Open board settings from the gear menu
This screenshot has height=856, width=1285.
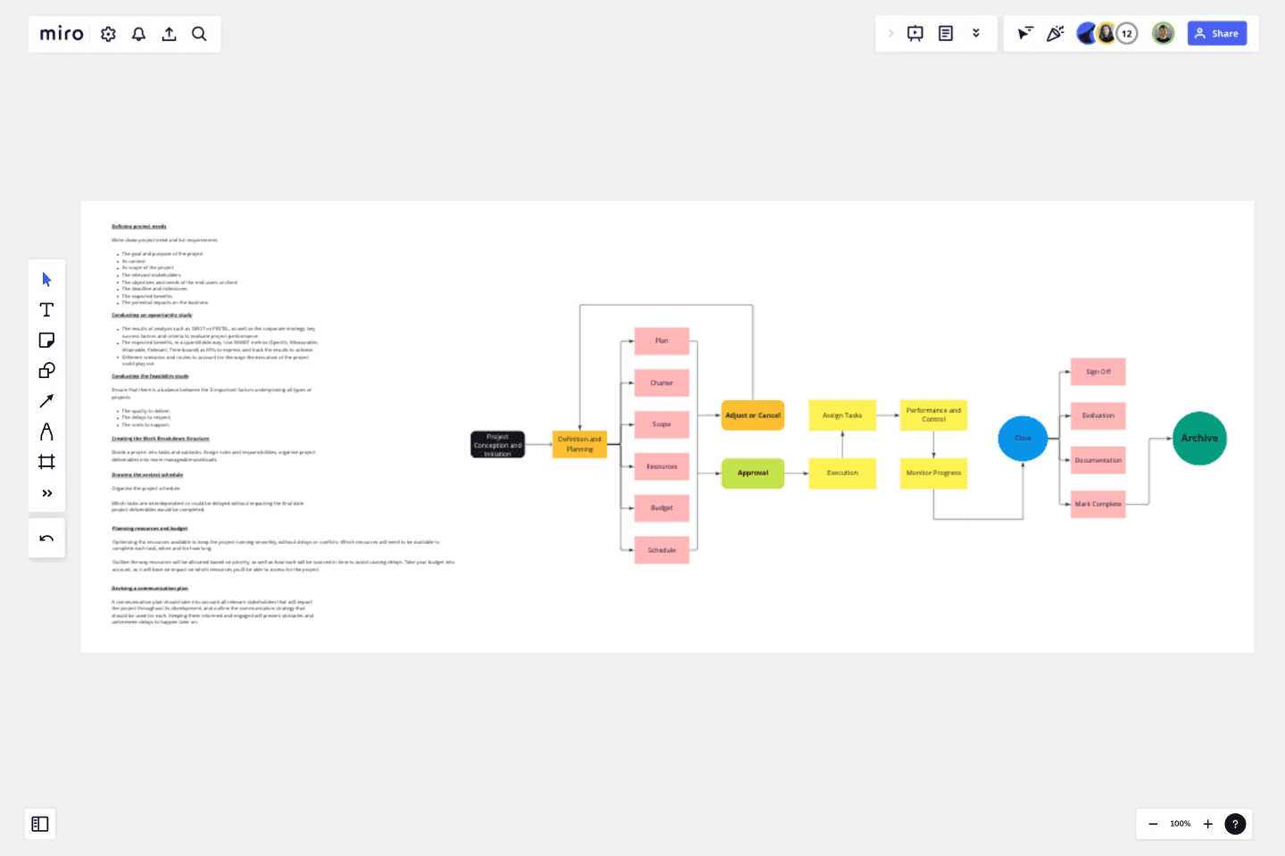108,33
